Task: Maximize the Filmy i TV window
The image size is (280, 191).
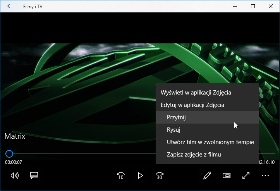Action: (x=253, y=6)
